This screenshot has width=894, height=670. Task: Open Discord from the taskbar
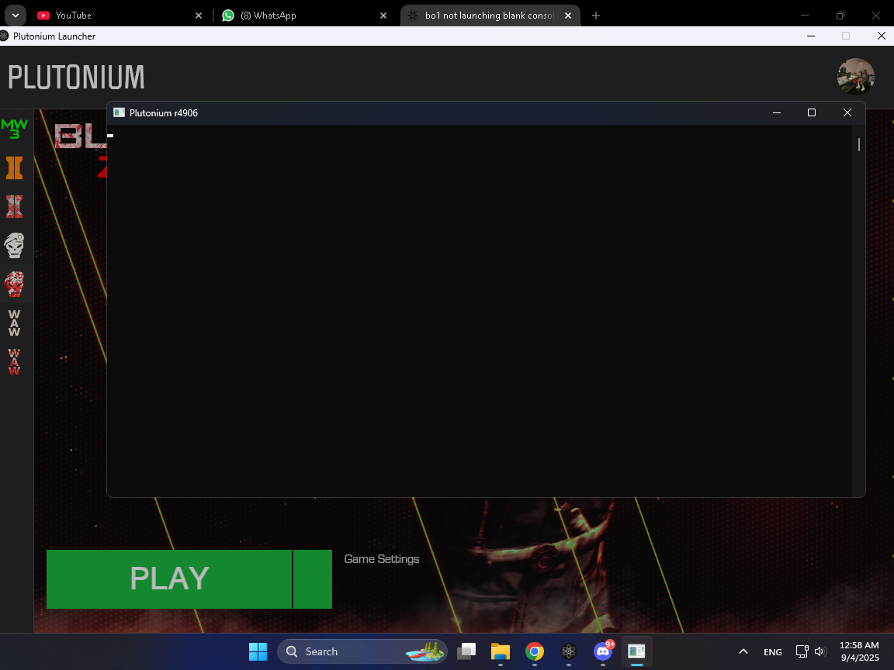603,651
